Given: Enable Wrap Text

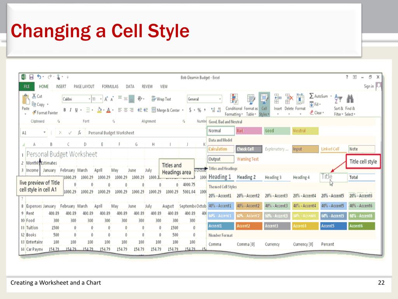Looking at the screenshot, I should point(161,99).
